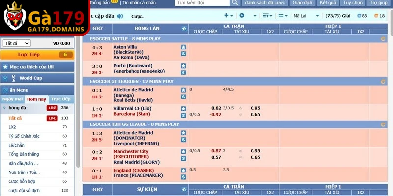
Task: Refresh Esoccer H2H GG League section
Action: (x=383, y=124)
